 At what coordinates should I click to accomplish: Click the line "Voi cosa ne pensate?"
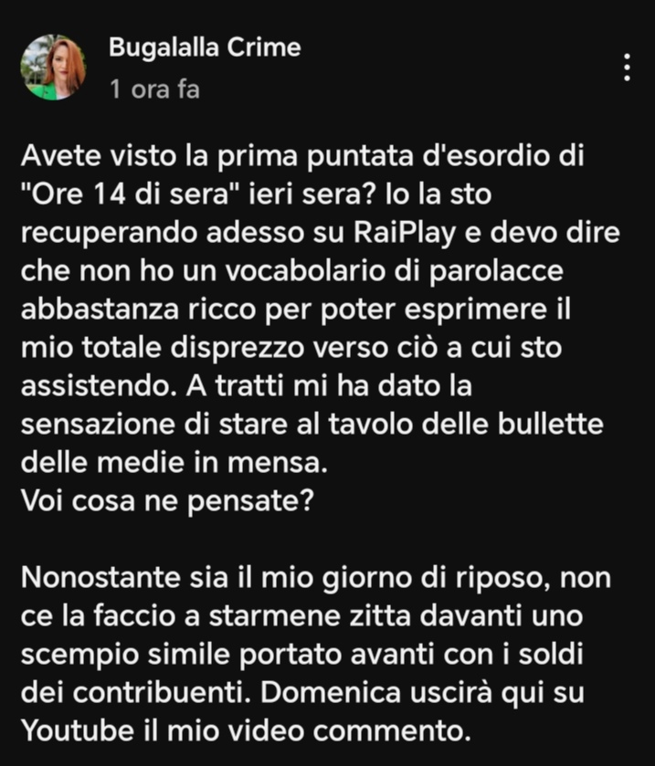tap(167, 501)
